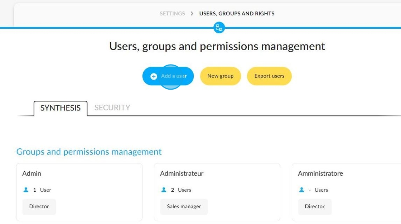Click the Groups and permissions management heading

[89, 152]
